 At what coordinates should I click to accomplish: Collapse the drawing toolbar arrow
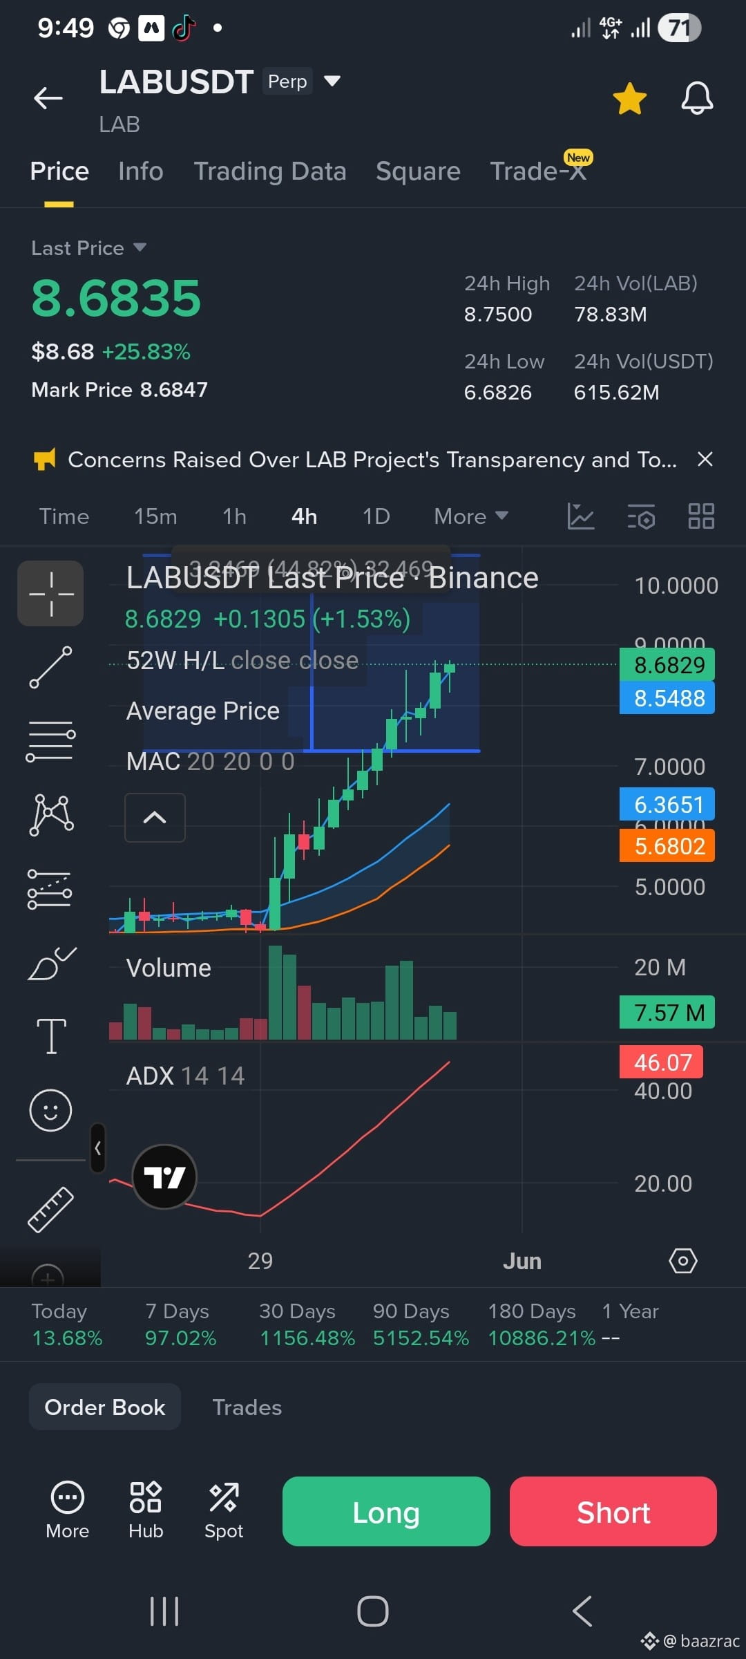click(98, 1148)
